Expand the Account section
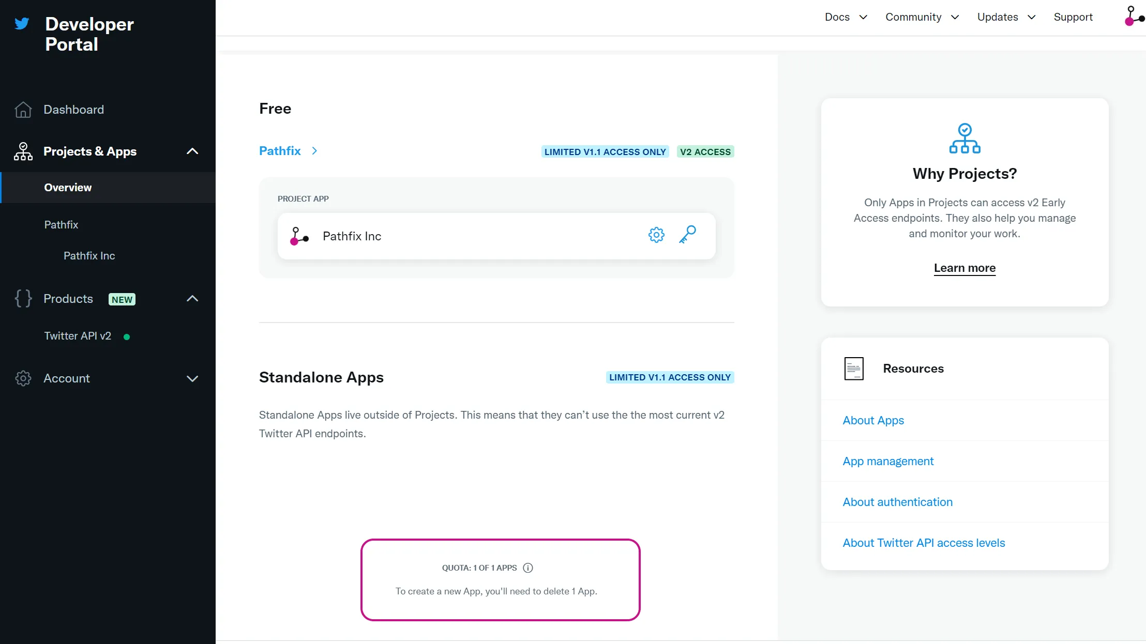 192,378
